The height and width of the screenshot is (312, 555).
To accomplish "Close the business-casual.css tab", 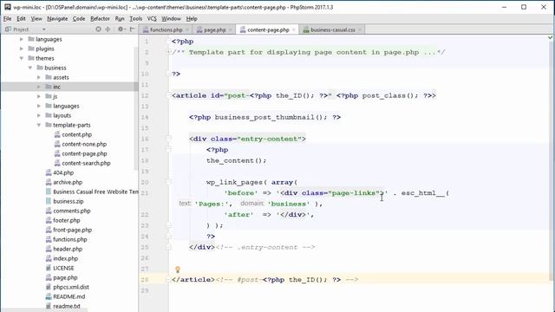I will (360, 30).
